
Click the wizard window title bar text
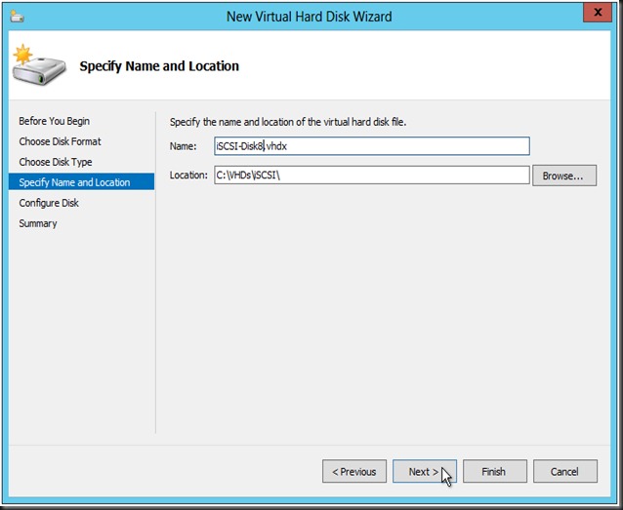pyautogui.click(x=309, y=17)
